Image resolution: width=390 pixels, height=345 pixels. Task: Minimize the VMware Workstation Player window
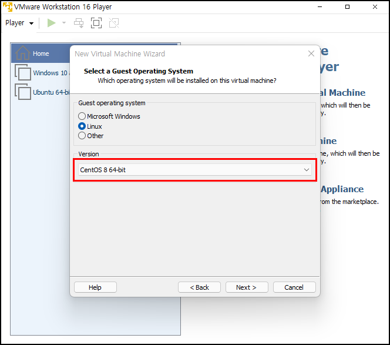pos(320,7)
